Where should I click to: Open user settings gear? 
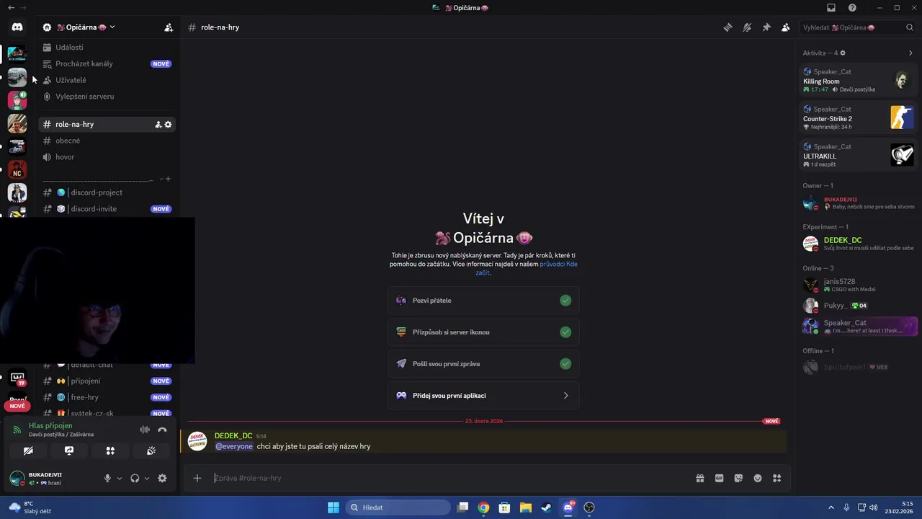(x=162, y=478)
